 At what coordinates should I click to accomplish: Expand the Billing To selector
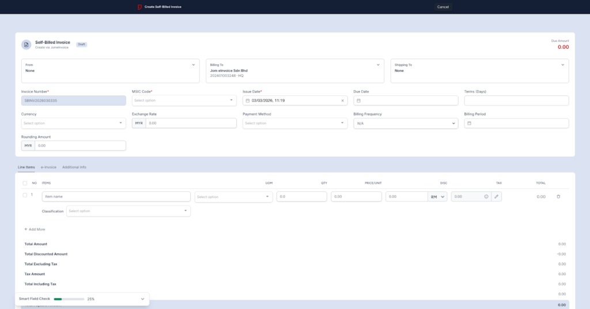click(x=379, y=65)
